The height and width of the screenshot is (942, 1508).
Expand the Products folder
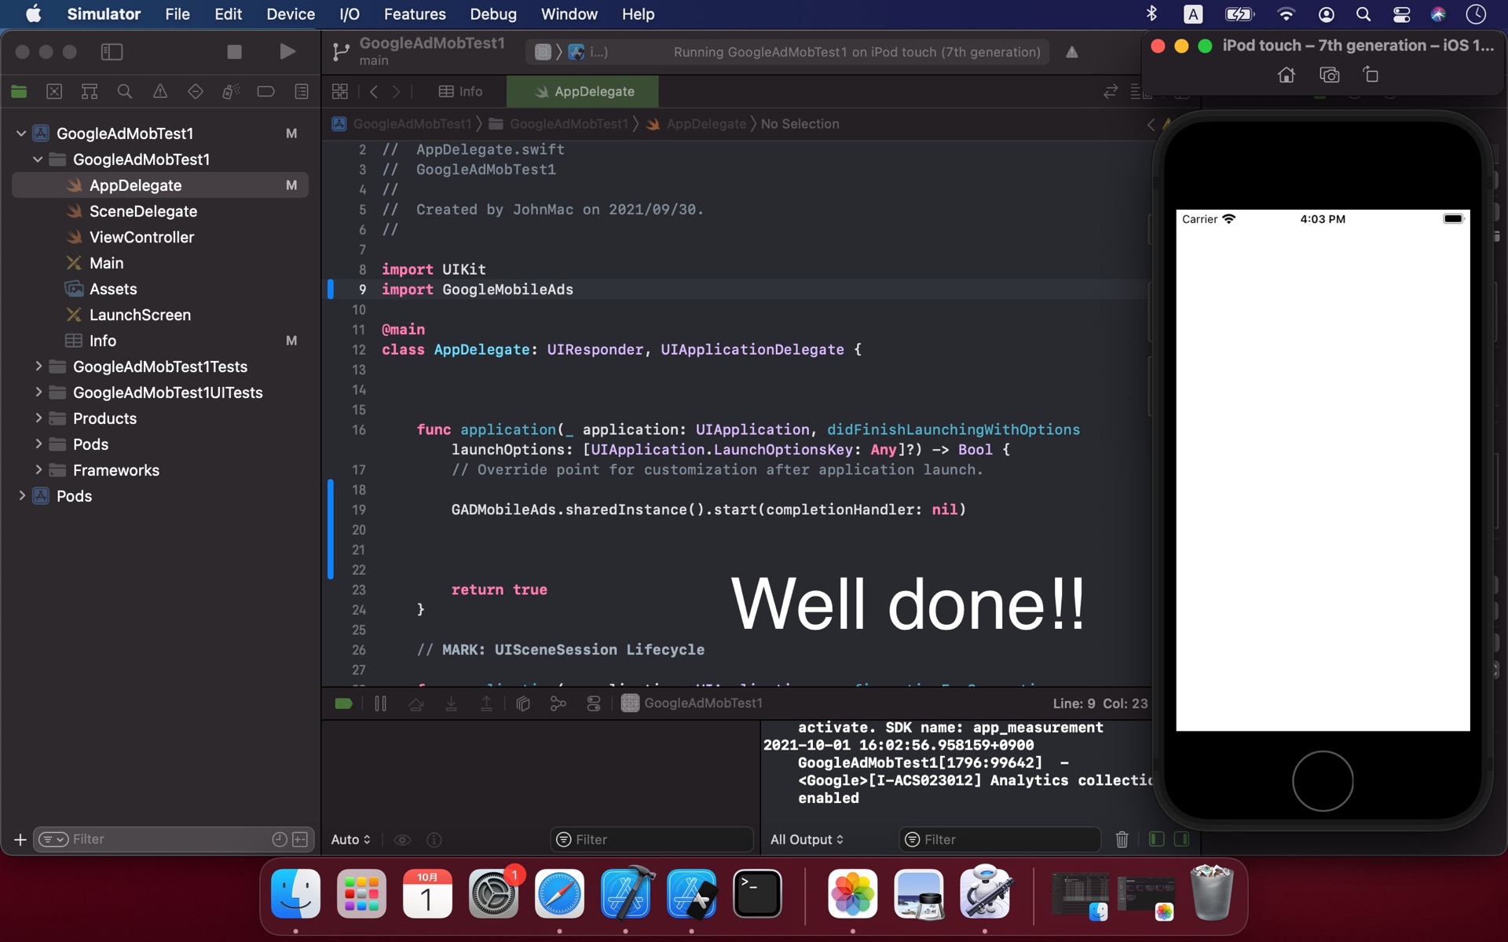(38, 418)
